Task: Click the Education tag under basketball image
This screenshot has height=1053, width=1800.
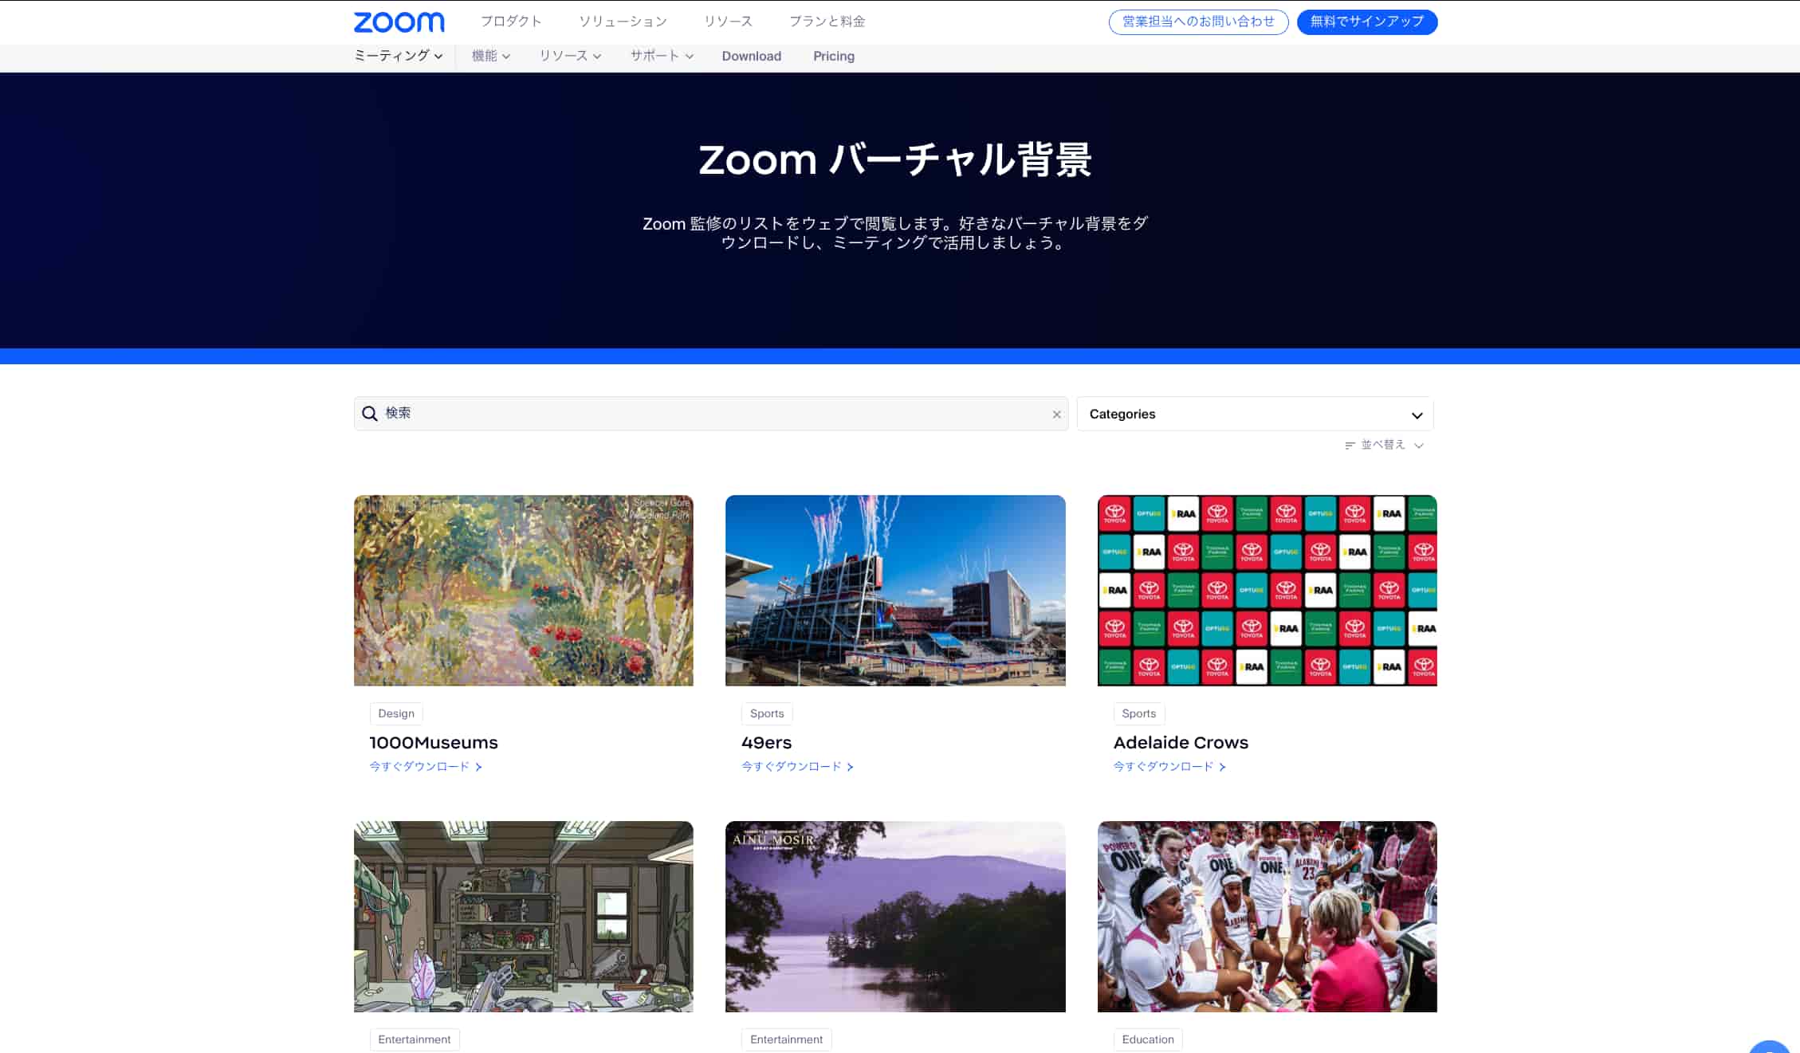Action: pos(1148,1039)
